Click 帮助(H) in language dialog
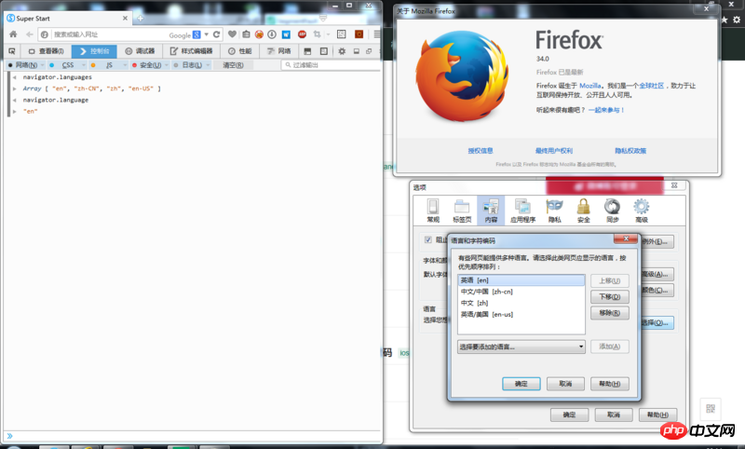The width and height of the screenshot is (745, 449). [610, 384]
